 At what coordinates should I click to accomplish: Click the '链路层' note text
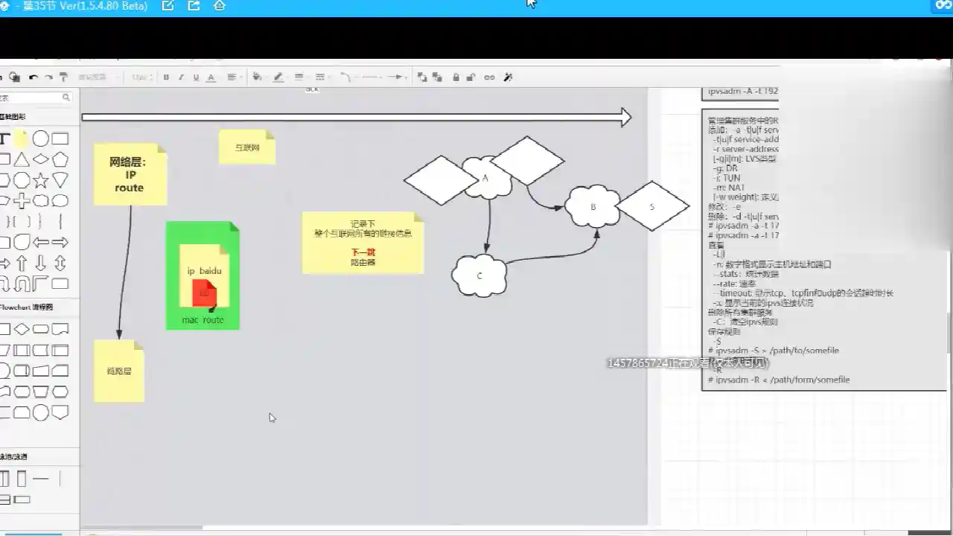119,371
